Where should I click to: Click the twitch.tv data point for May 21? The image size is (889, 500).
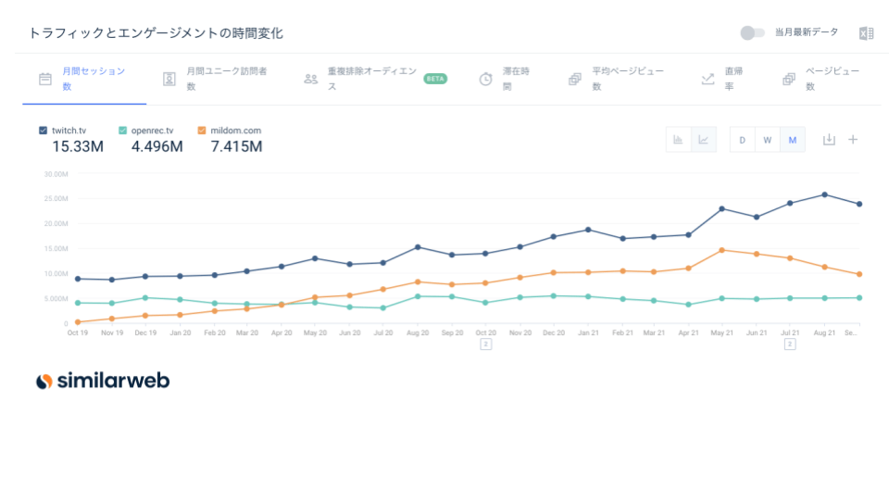pyautogui.click(x=721, y=209)
